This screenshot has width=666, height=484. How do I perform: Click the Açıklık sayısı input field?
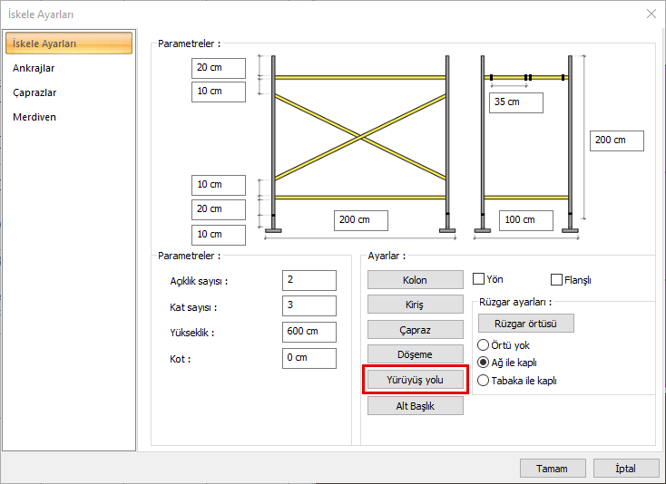point(309,280)
